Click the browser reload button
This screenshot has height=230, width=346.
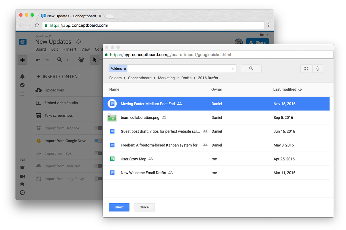(x=37, y=25)
